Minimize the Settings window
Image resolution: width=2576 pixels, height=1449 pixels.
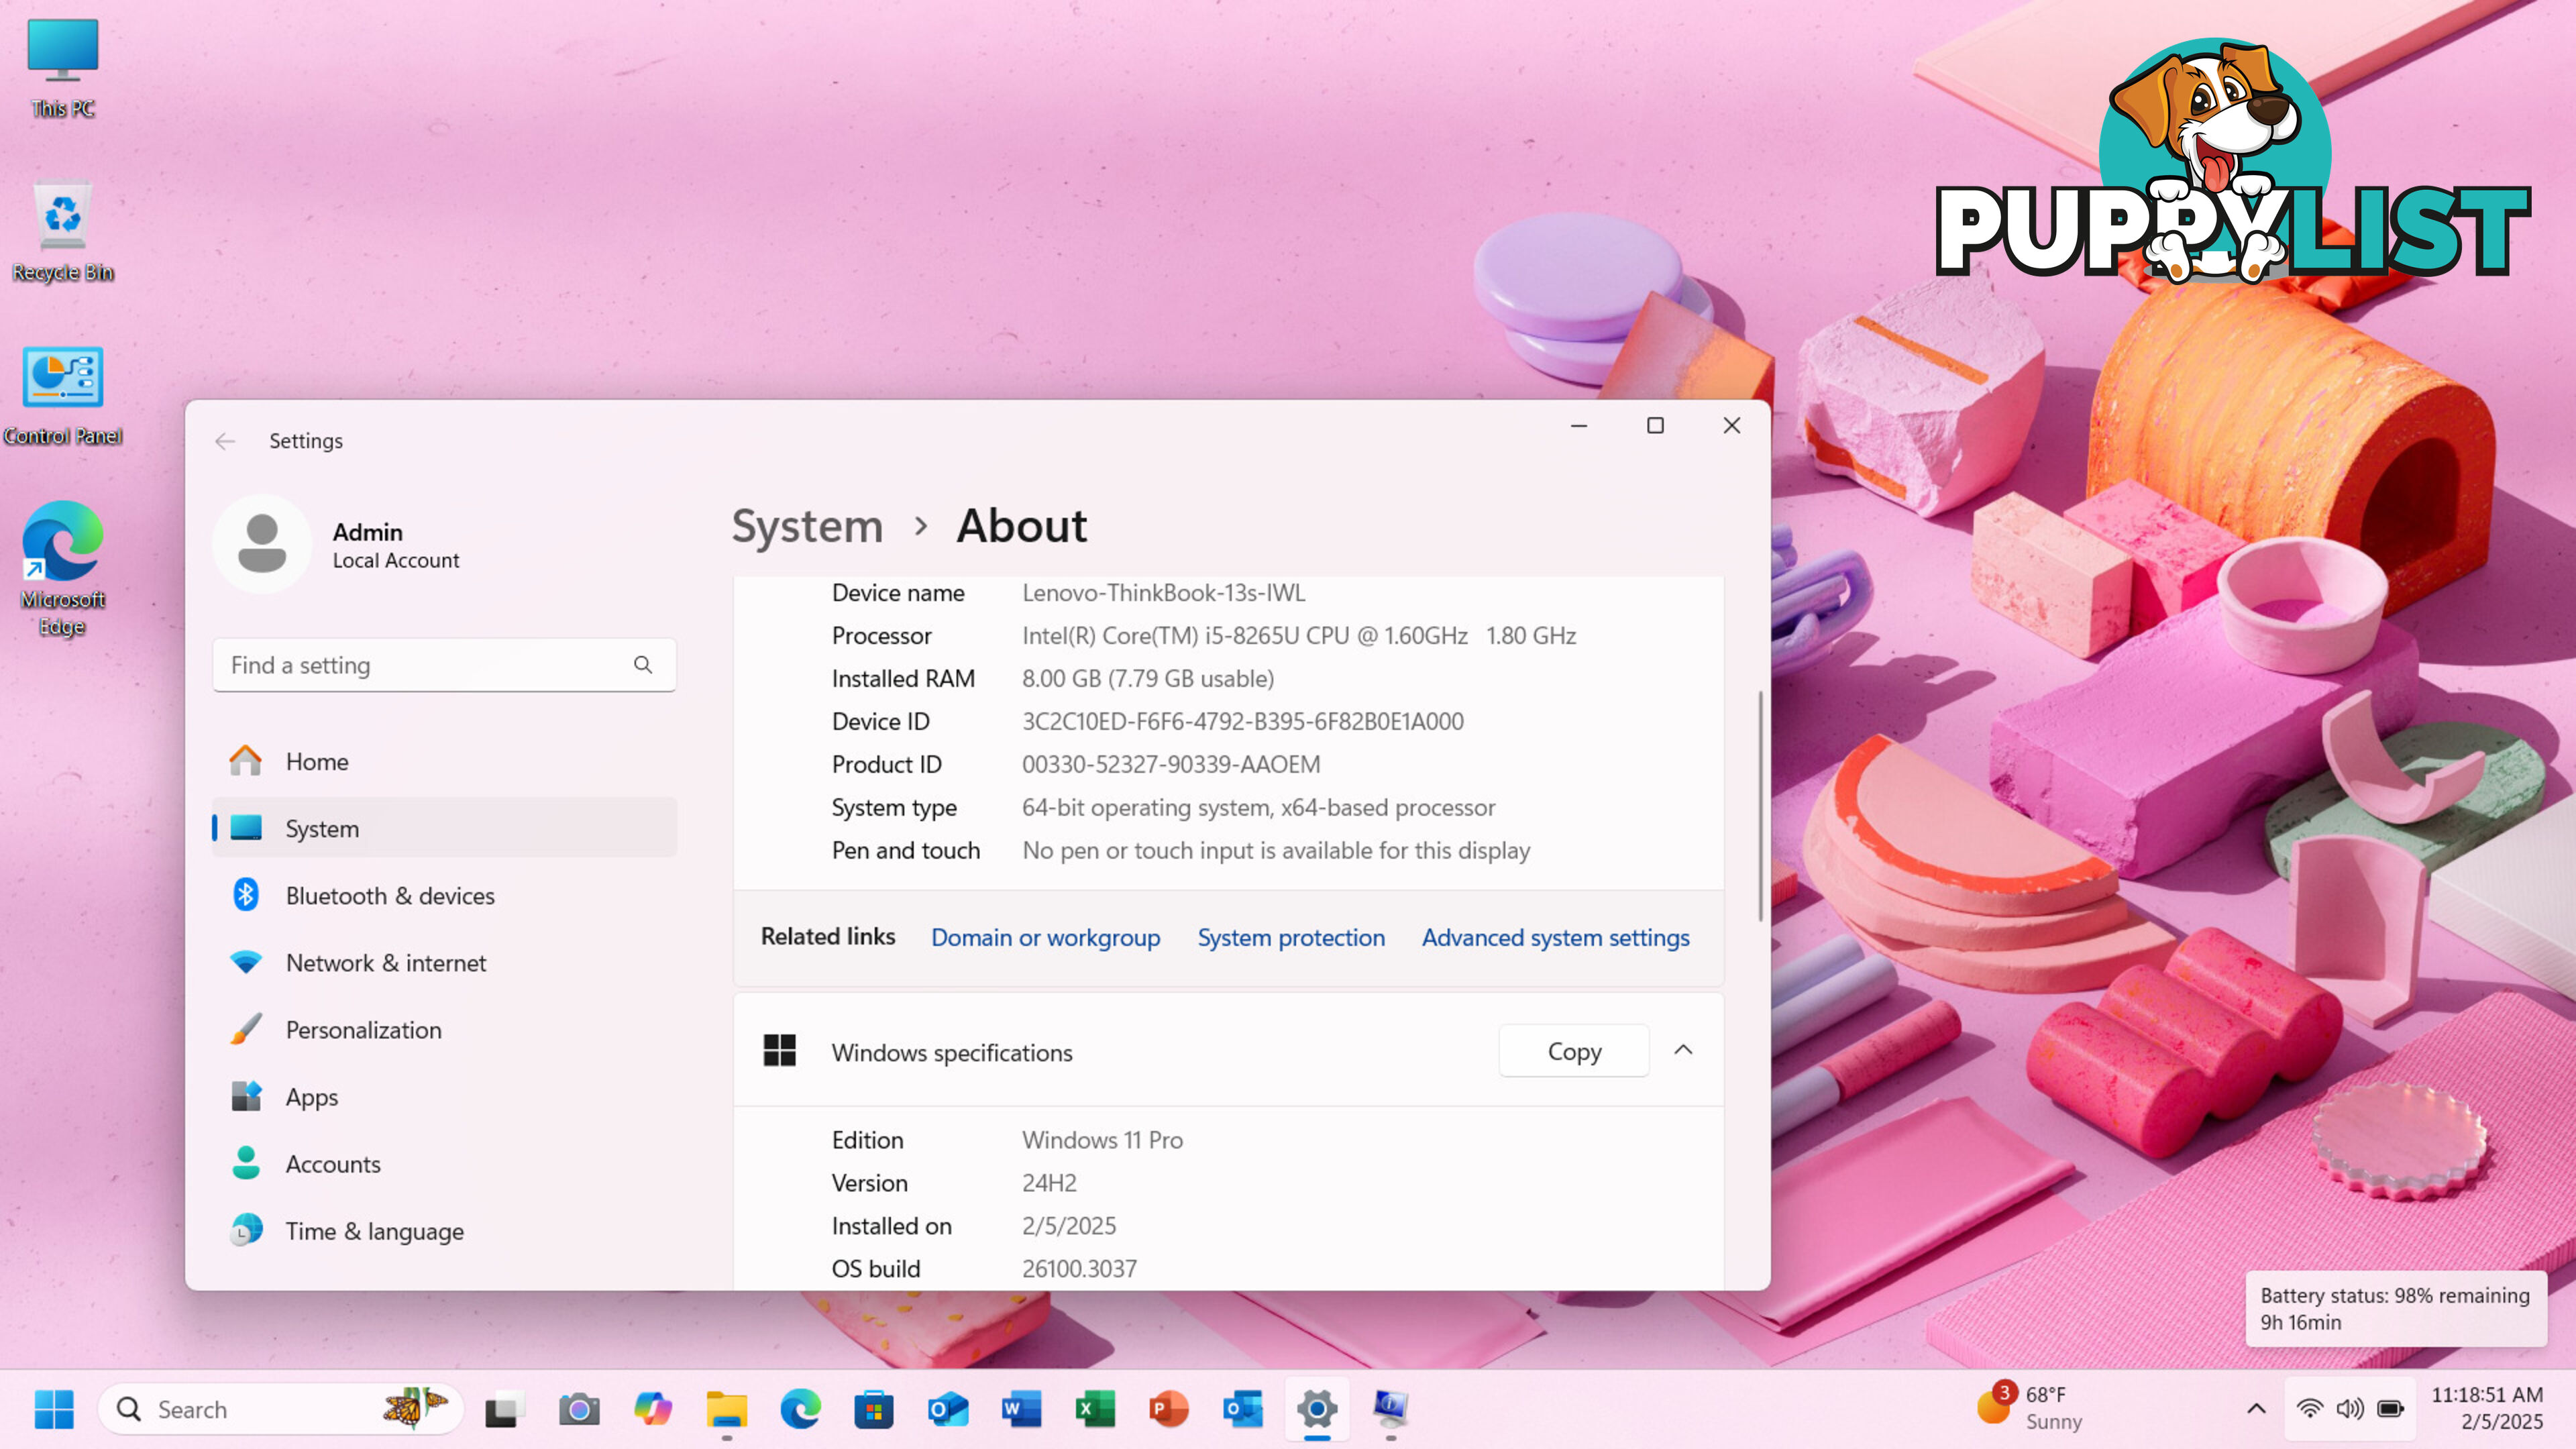point(1579,425)
